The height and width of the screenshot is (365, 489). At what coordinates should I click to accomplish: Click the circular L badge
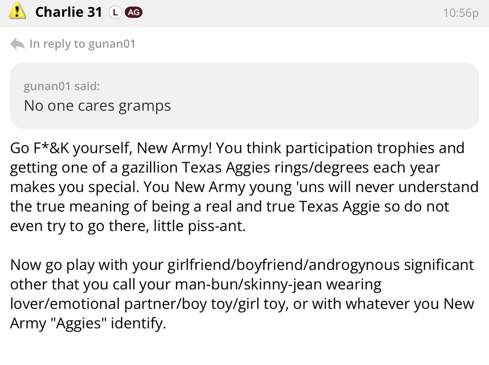point(115,13)
